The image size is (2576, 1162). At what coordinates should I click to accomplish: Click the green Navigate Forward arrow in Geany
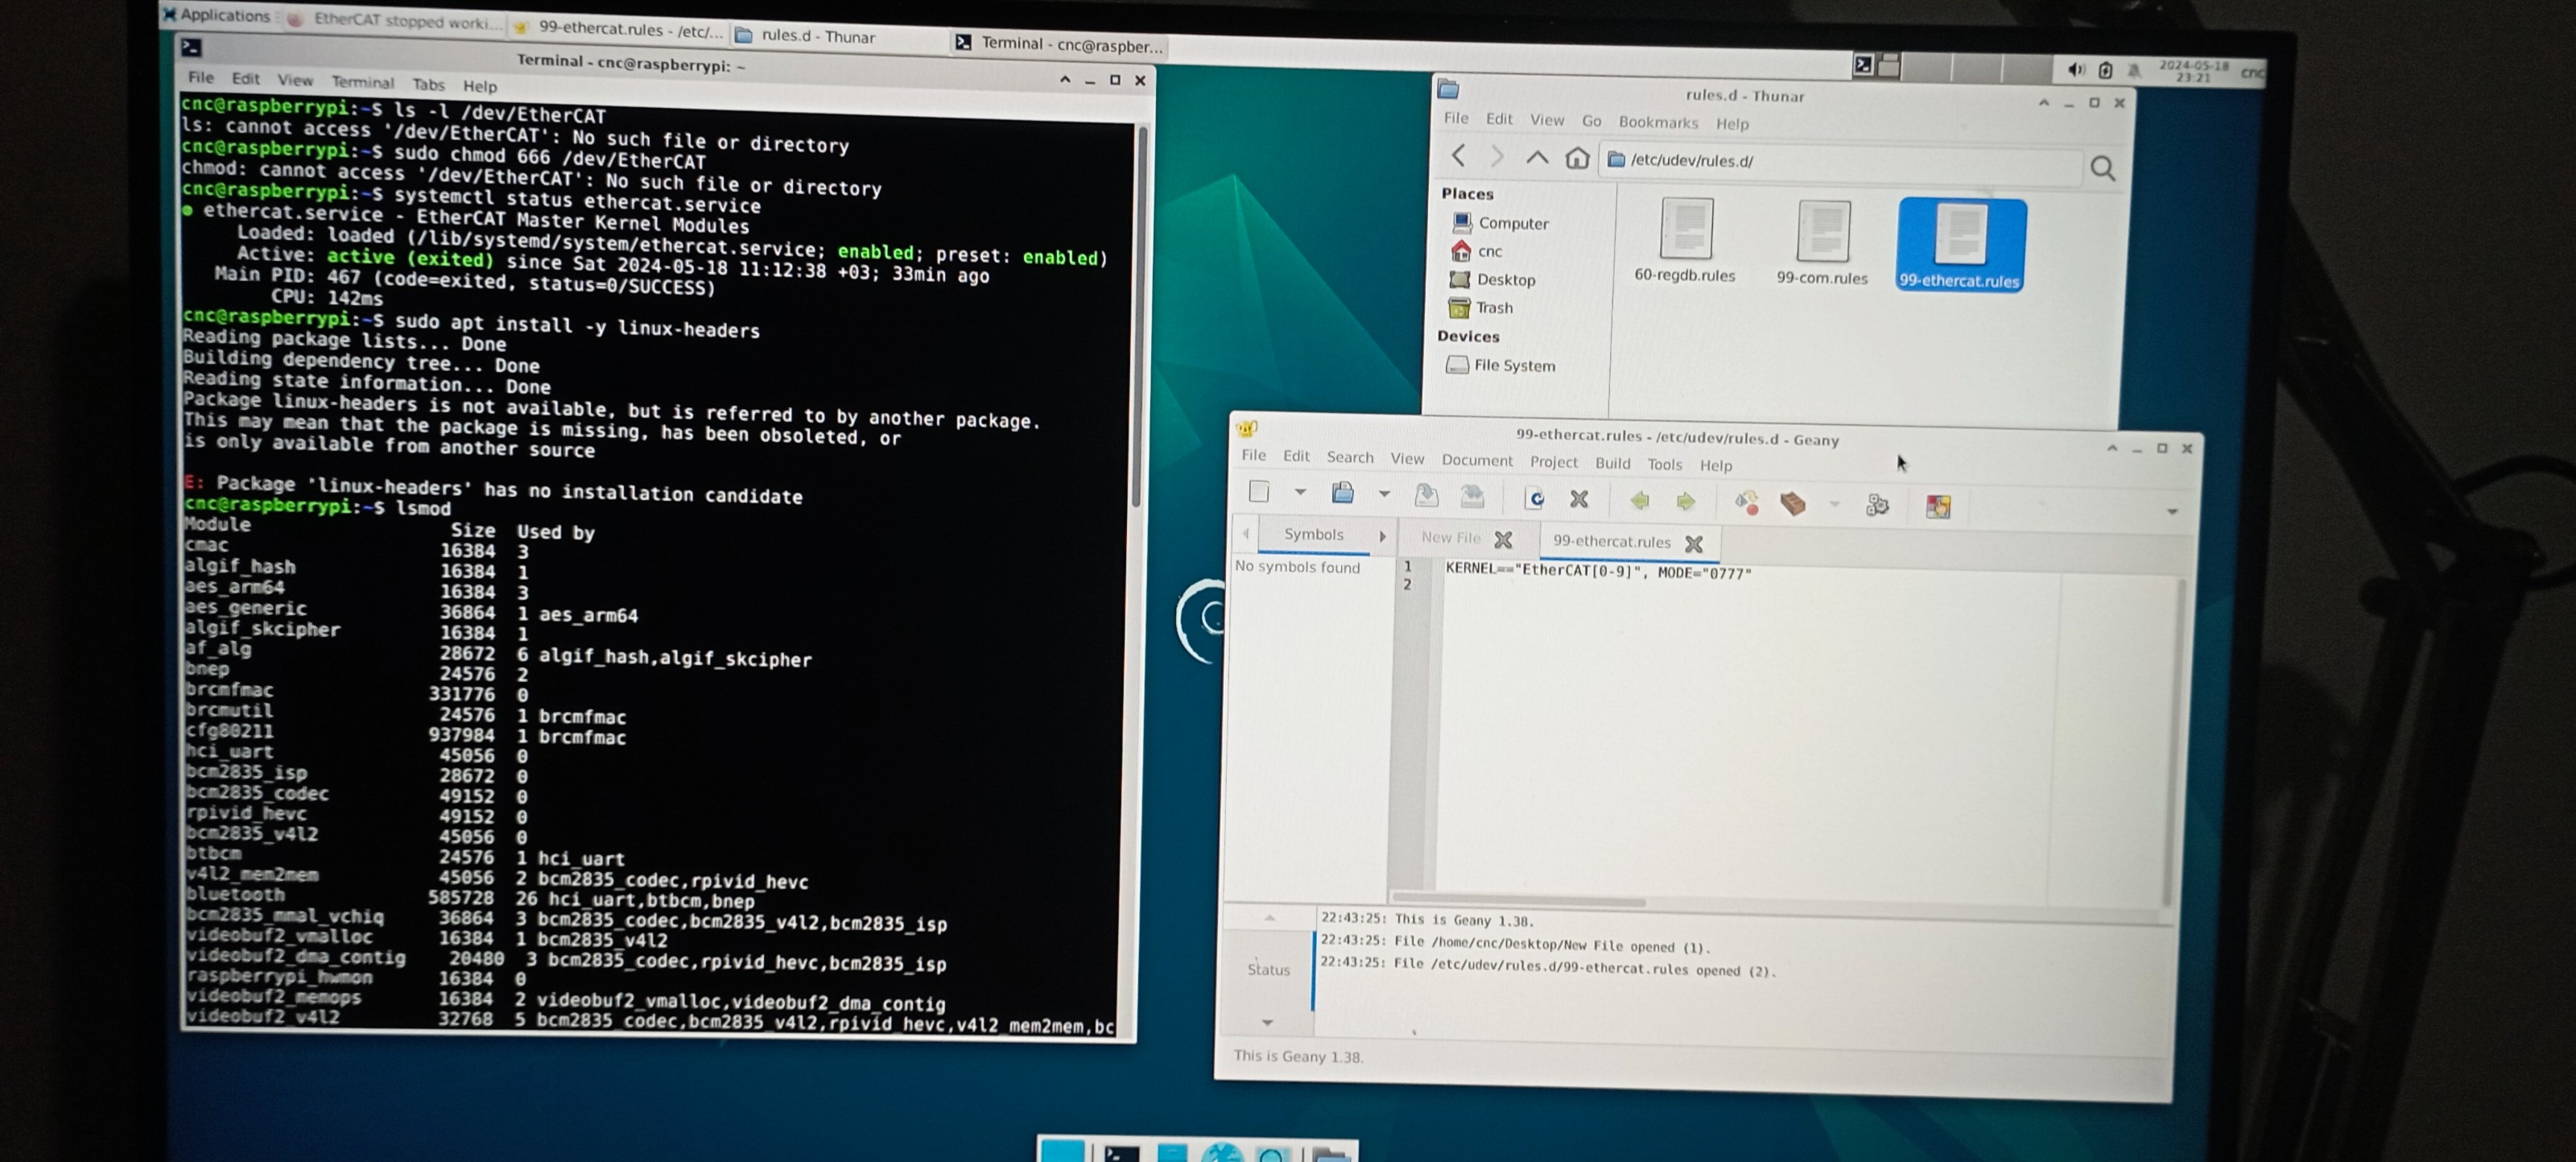(1686, 501)
